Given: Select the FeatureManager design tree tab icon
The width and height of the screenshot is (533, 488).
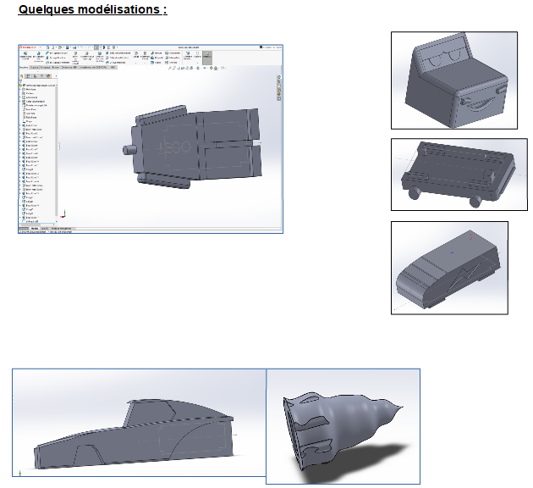Looking at the screenshot, I should coord(23,76).
